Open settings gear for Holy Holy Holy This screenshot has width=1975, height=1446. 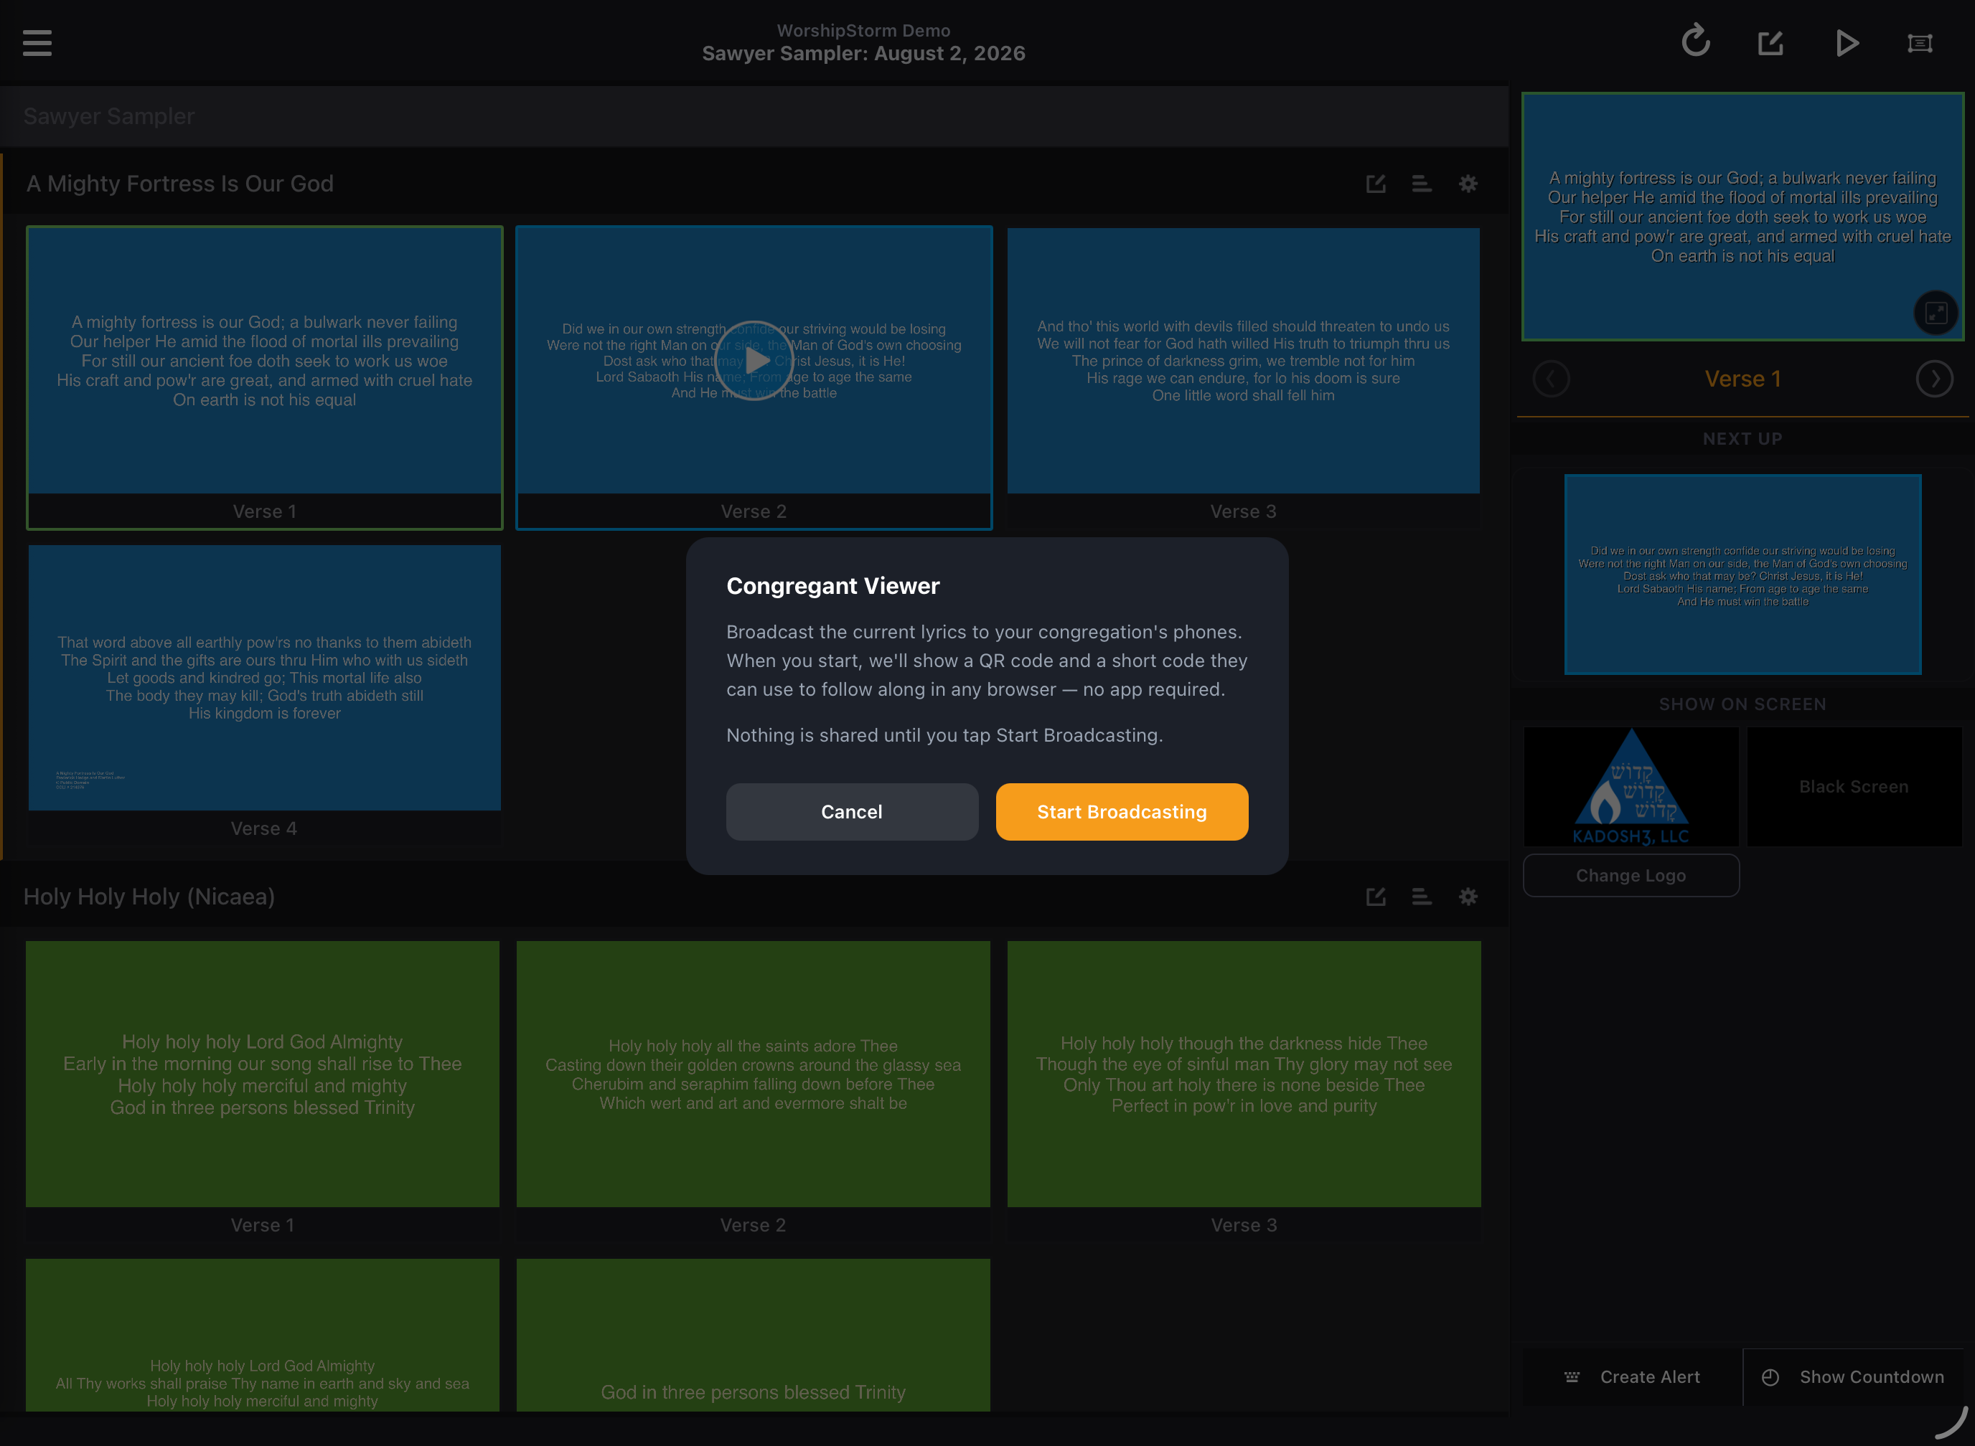click(1468, 897)
